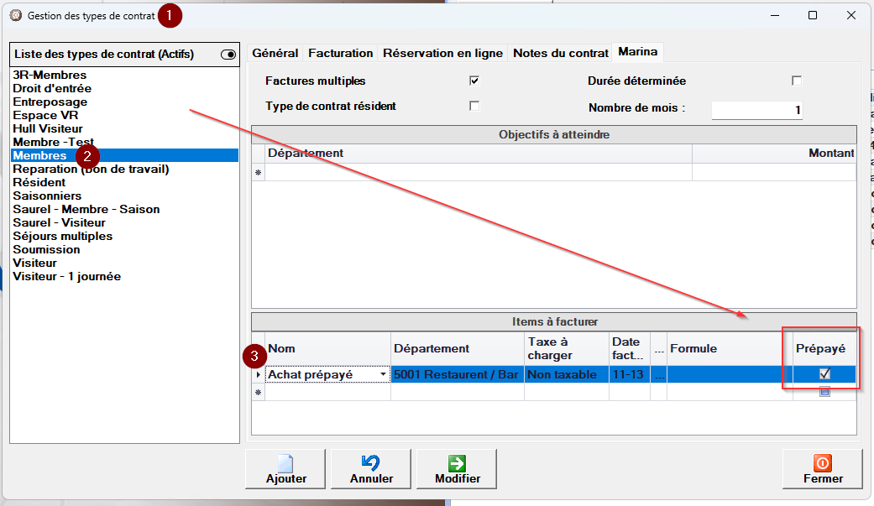Viewport: 874px width, 506px height.
Task: Click the Fermer red power icon
Action: coord(823,462)
